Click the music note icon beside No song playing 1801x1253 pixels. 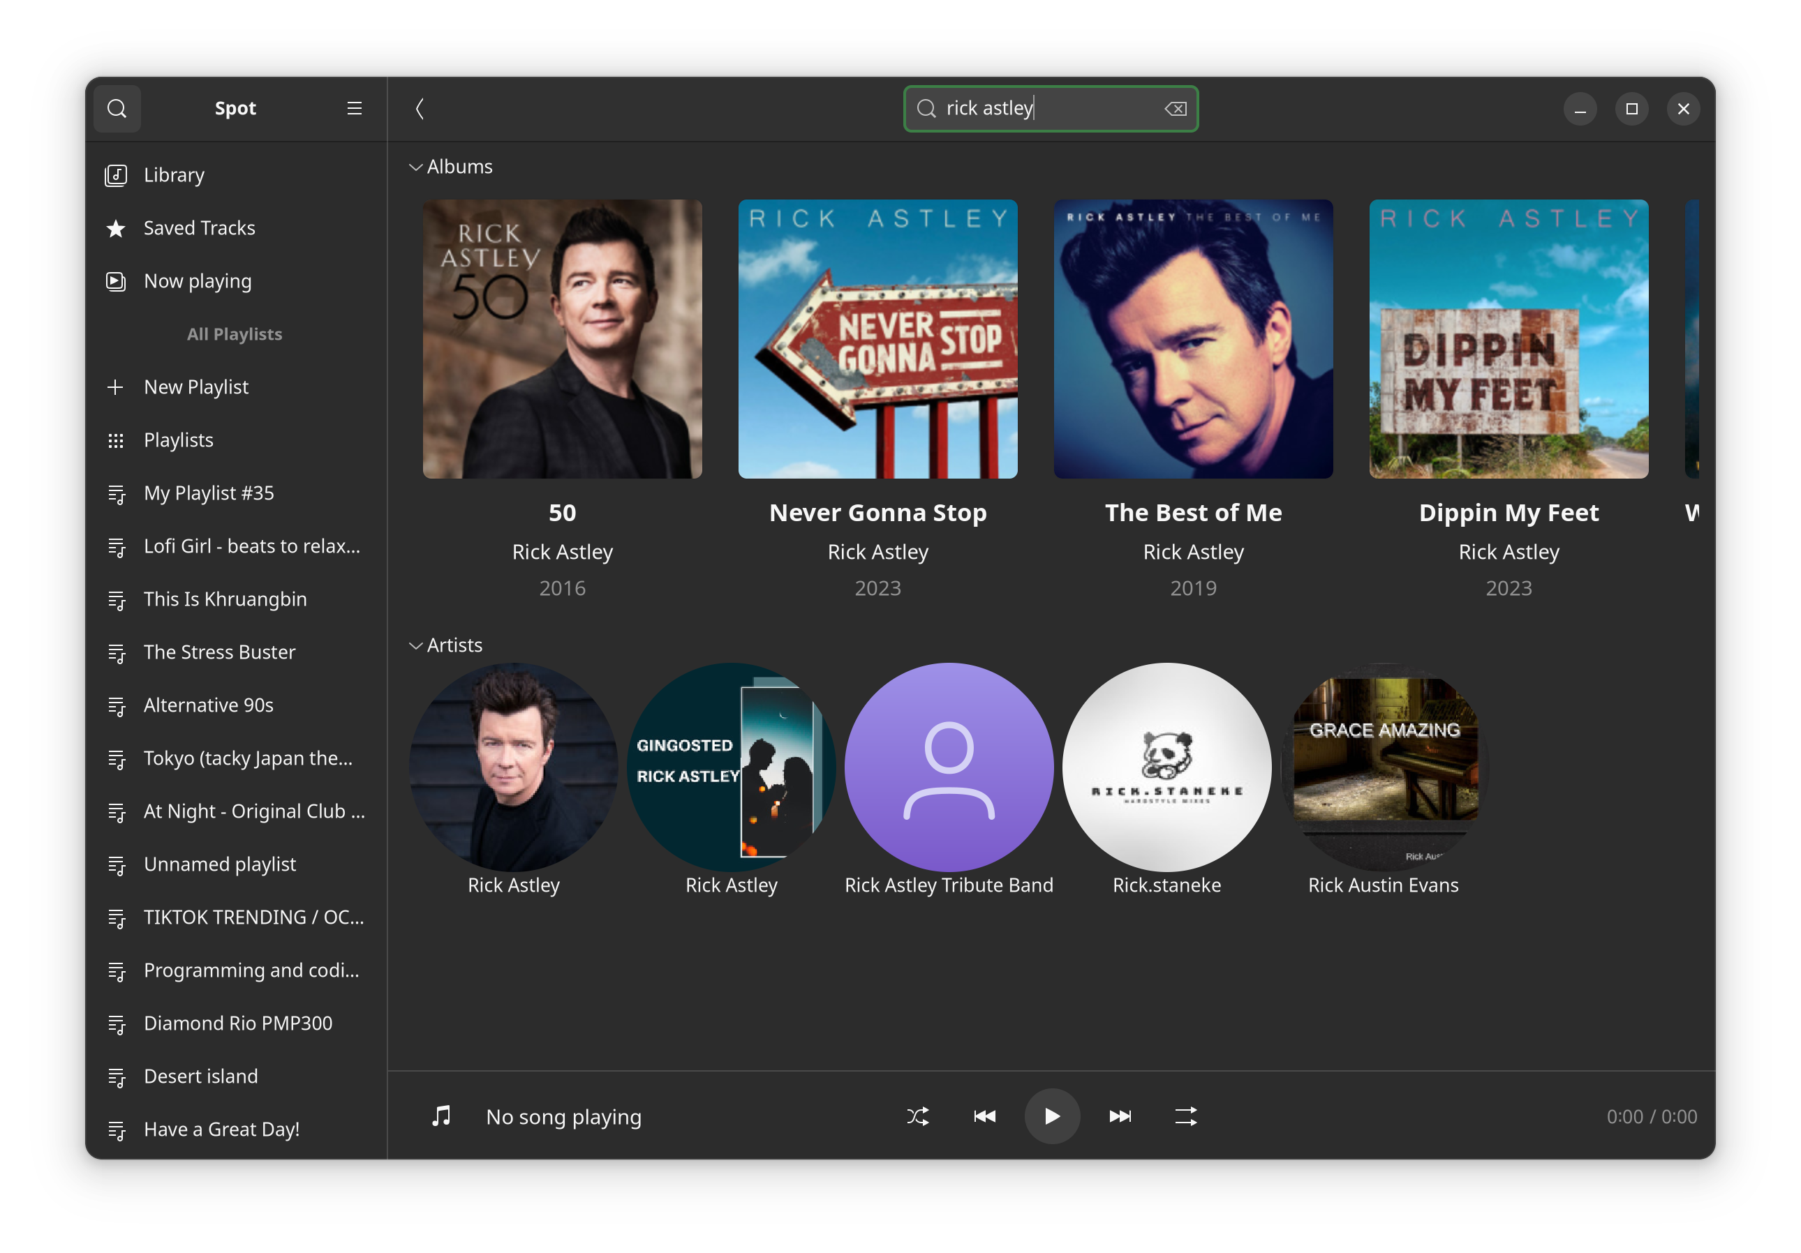point(442,1116)
